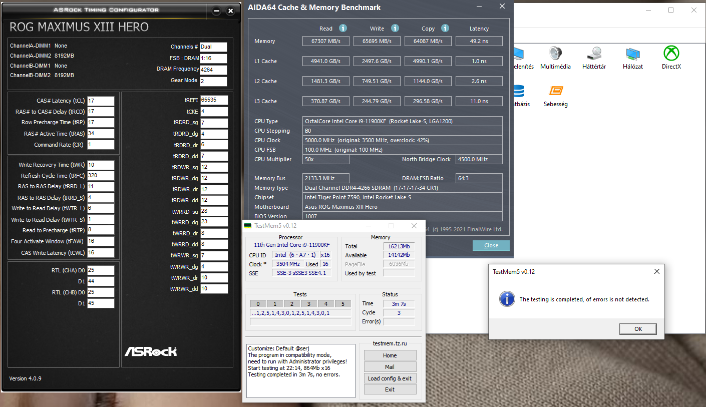Click the Row Precharge Time (tRP) field
The height and width of the screenshot is (407, 706).
coord(101,123)
